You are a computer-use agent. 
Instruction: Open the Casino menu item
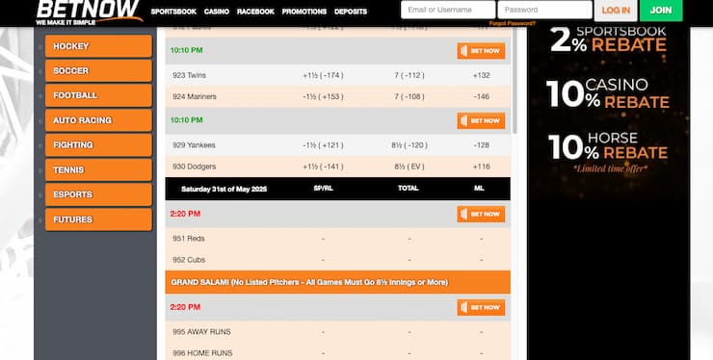tap(217, 12)
